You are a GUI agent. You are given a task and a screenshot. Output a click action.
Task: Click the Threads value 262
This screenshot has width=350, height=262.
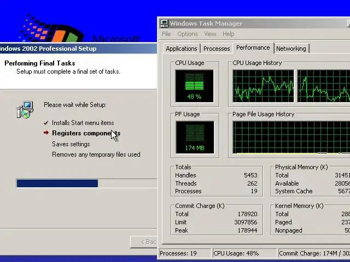252,183
